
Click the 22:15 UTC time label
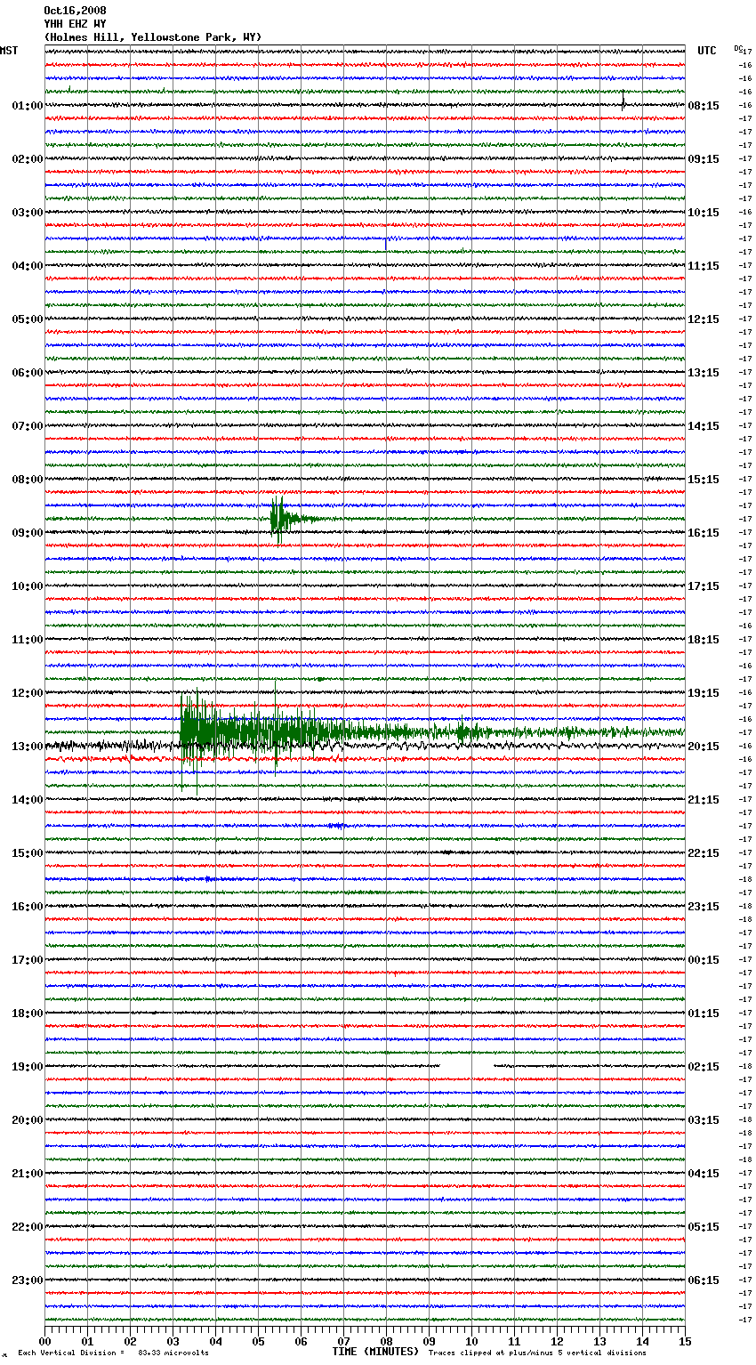click(x=704, y=853)
